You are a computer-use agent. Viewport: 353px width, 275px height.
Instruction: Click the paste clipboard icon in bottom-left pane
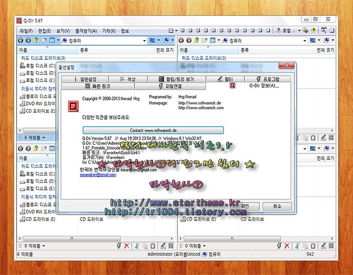(152, 246)
